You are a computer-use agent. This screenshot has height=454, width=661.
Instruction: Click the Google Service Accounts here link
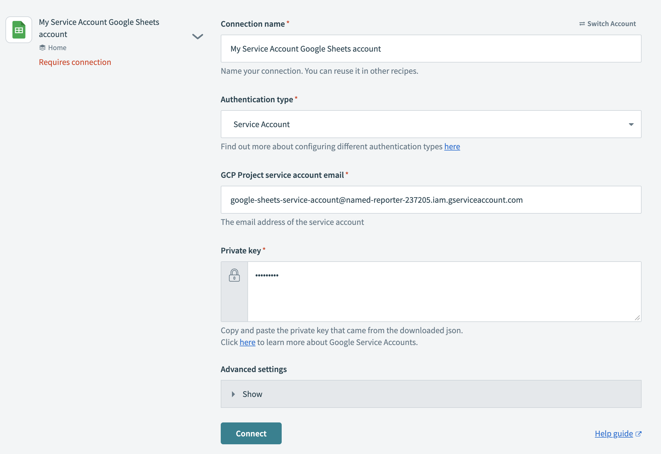click(x=247, y=342)
